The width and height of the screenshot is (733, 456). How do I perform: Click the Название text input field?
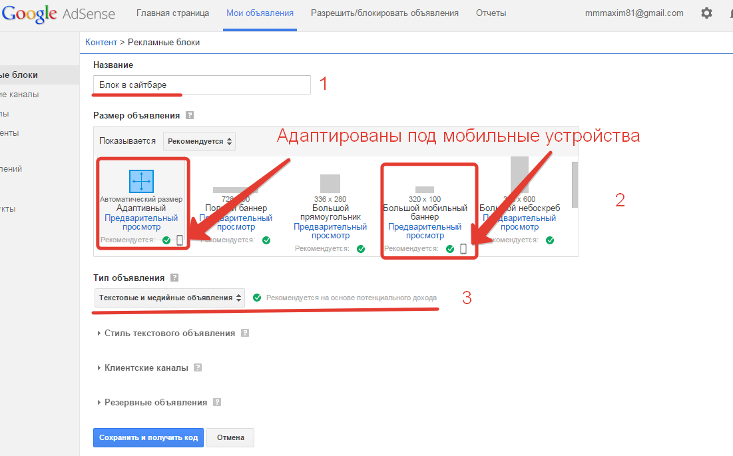[202, 85]
